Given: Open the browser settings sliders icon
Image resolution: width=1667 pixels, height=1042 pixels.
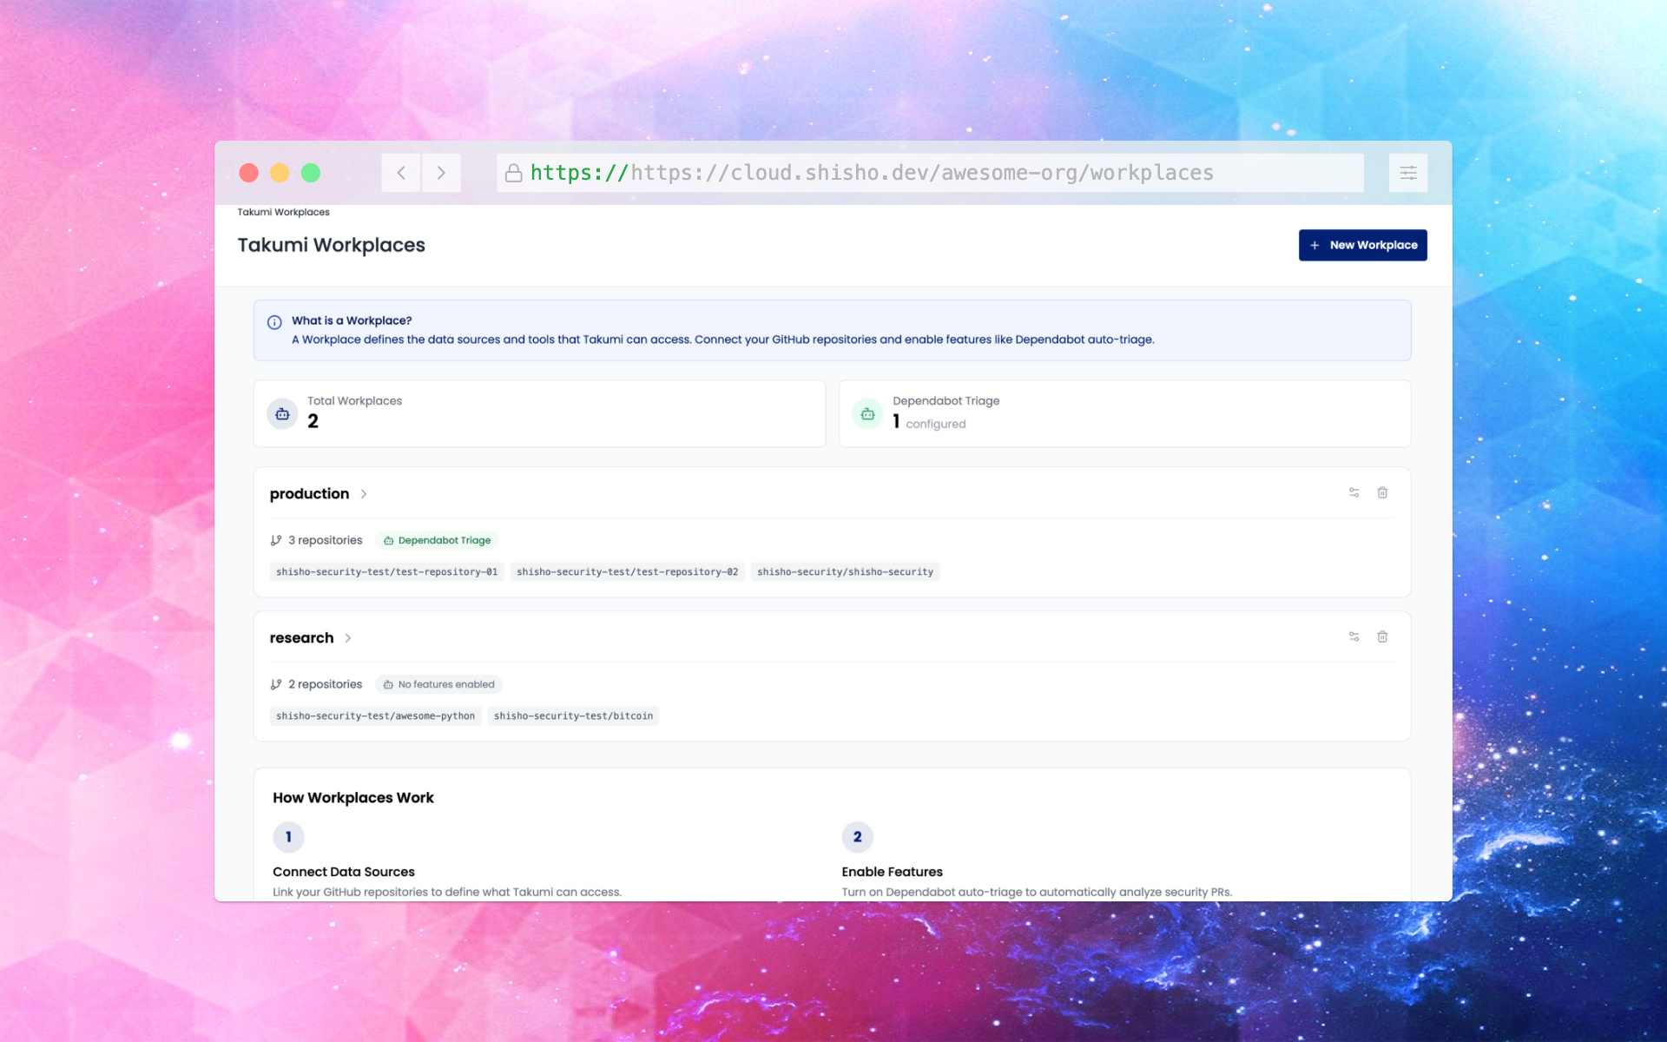Looking at the screenshot, I should (x=1407, y=173).
